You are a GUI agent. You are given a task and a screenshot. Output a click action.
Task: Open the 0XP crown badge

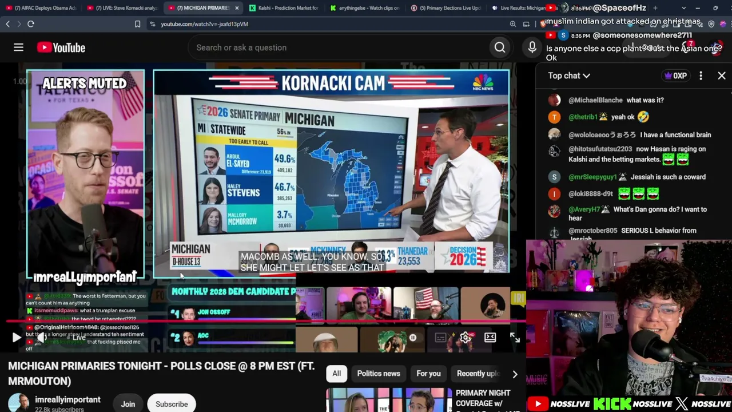coord(675,76)
